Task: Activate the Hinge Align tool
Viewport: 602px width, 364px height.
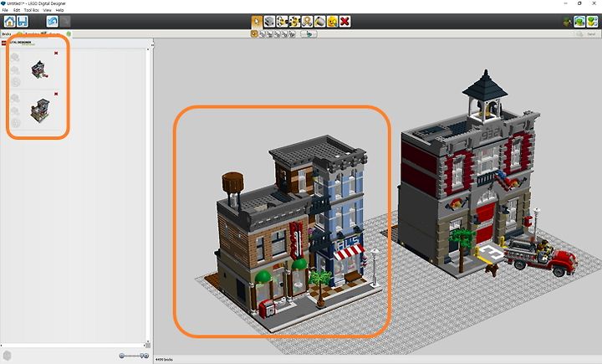Action: 294,22
